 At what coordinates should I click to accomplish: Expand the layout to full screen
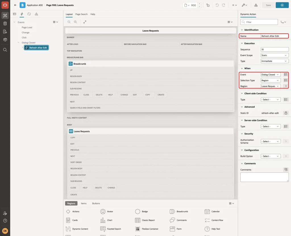point(85,22)
